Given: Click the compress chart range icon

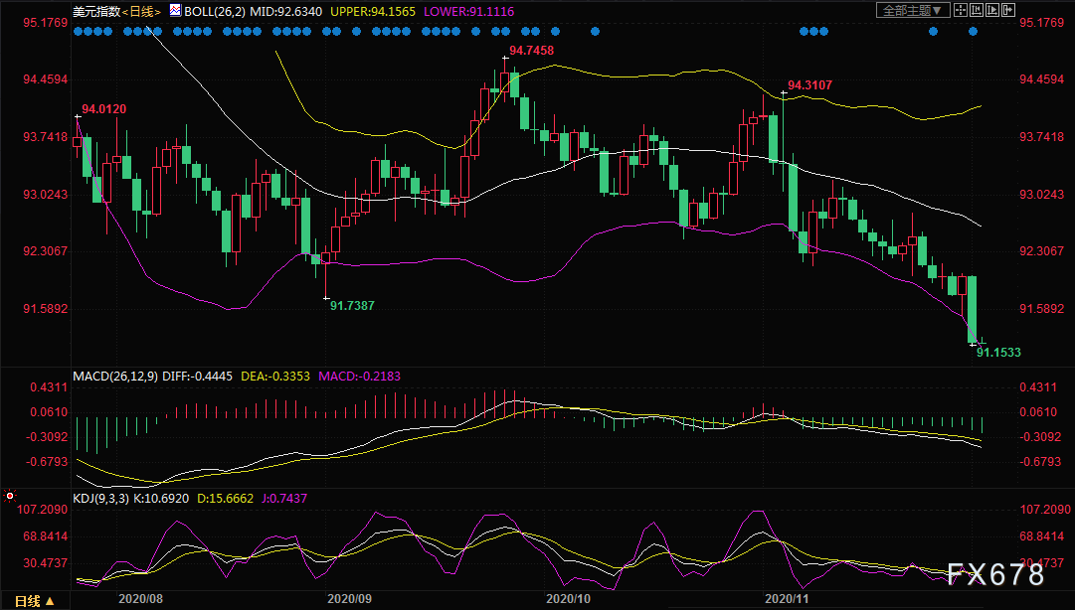Looking at the screenshot, I should coord(977,10).
